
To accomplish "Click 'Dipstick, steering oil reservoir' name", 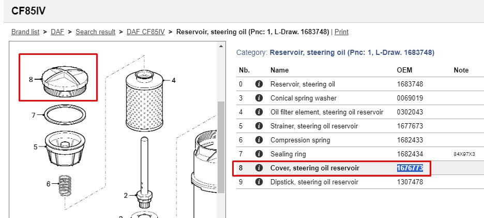I will (314, 182).
